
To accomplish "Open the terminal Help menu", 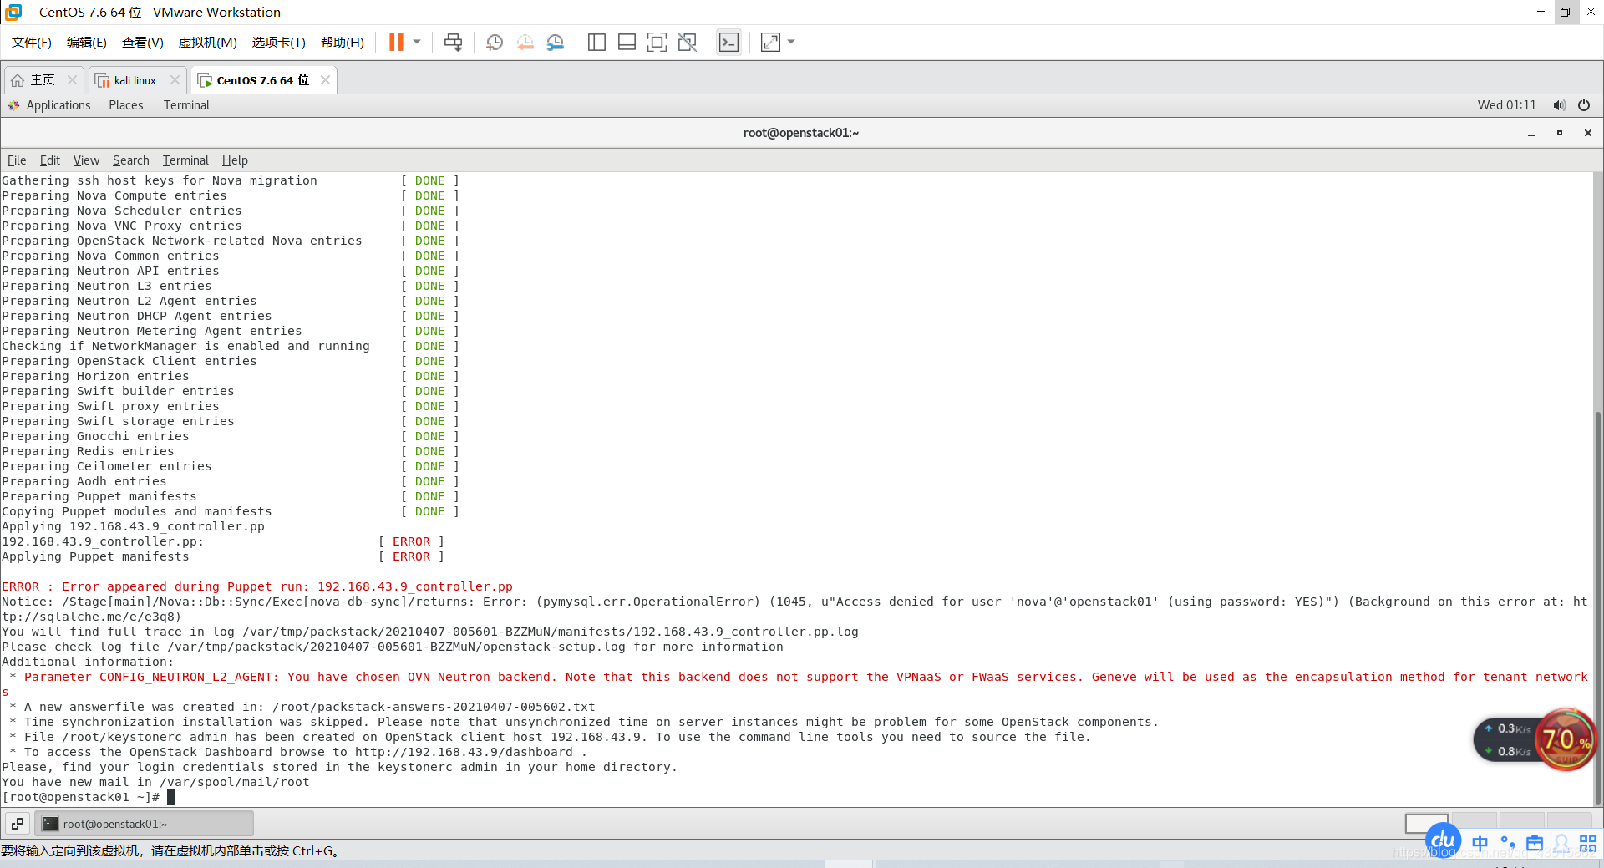I will 235,160.
